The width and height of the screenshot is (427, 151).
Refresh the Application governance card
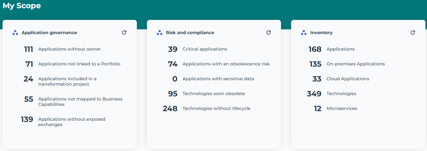124,33
